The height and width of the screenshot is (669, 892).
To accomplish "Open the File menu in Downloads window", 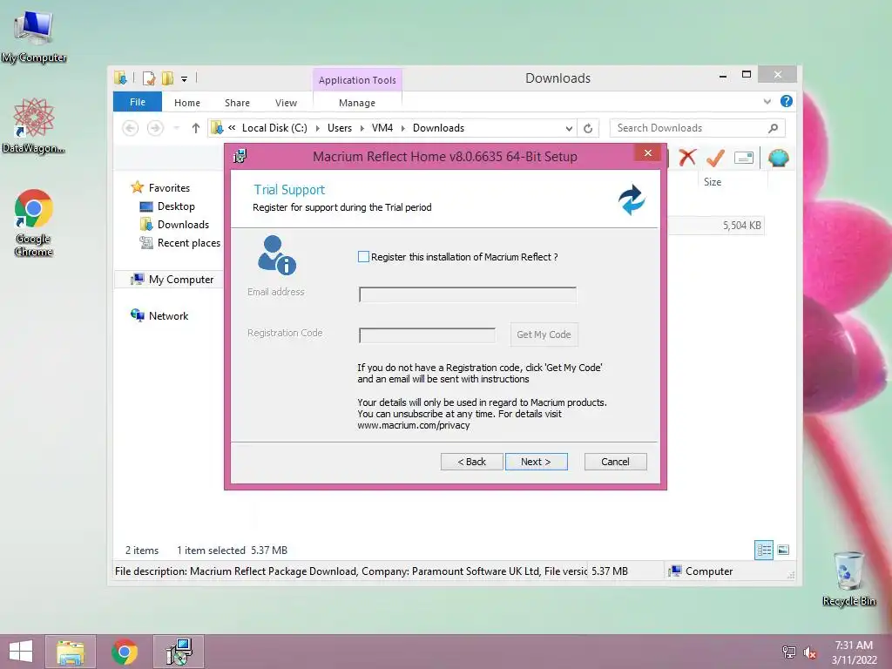I will click(x=138, y=102).
